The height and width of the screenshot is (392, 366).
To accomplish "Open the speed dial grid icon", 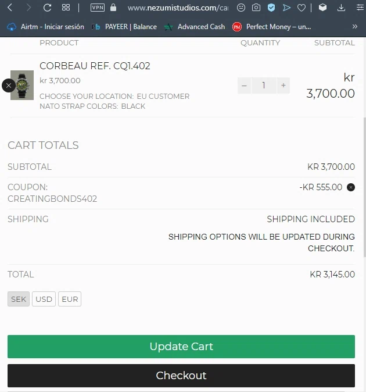I will click(x=66, y=8).
